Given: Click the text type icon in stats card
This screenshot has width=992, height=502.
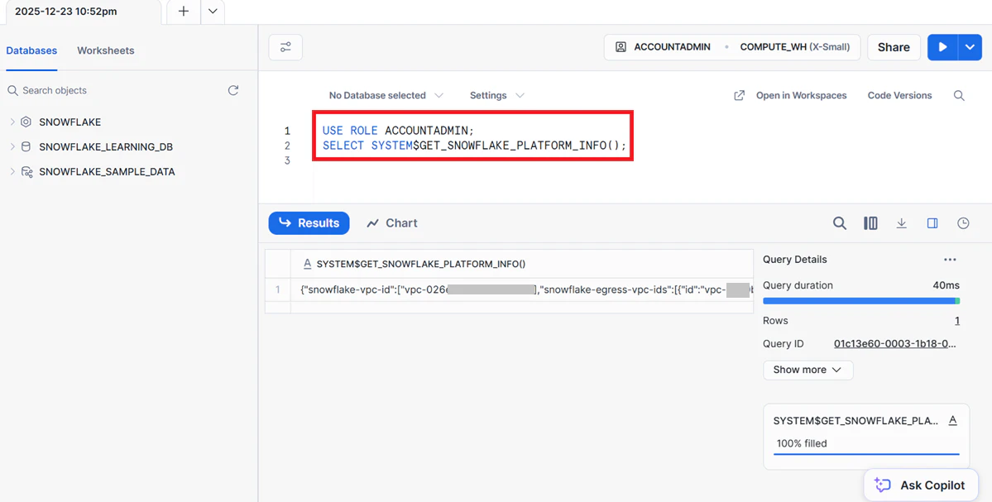Looking at the screenshot, I should tap(953, 421).
